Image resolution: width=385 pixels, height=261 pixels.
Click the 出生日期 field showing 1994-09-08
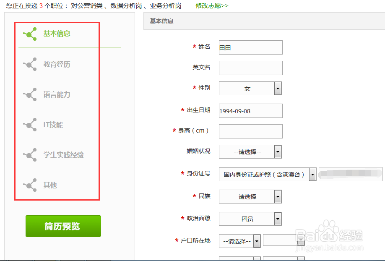point(251,111)
